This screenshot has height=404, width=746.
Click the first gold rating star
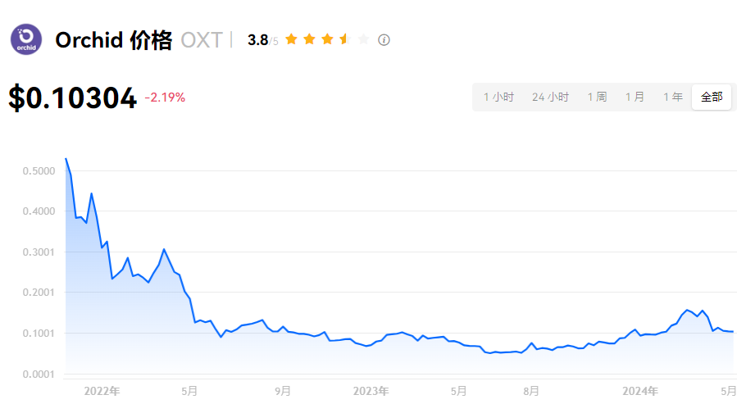click(x=291, y=39)
